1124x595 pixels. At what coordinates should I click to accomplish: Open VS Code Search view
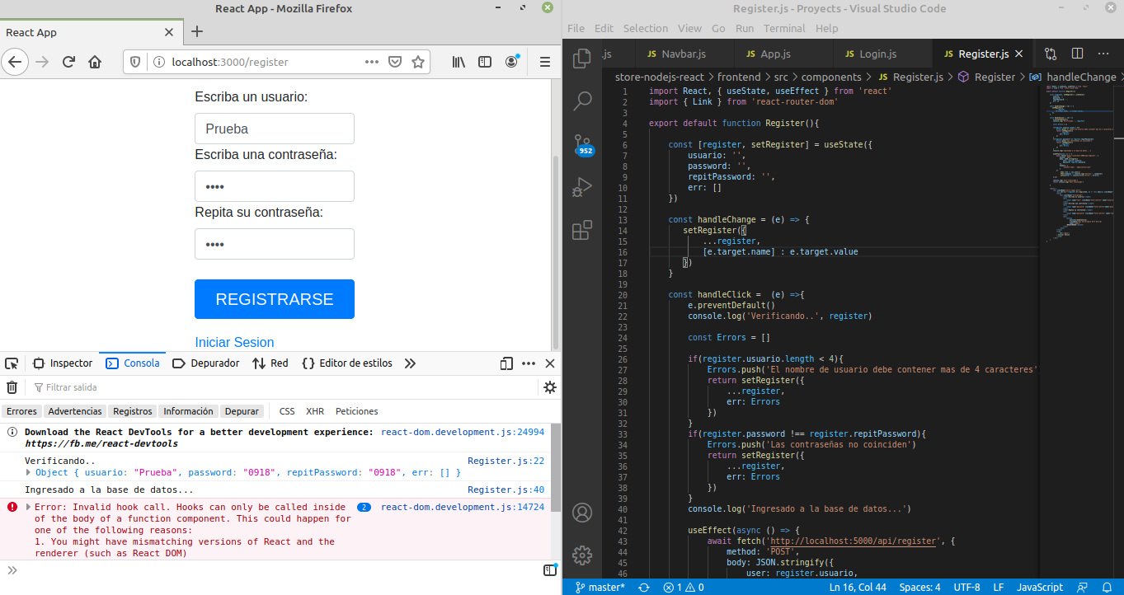coord(582,101)
